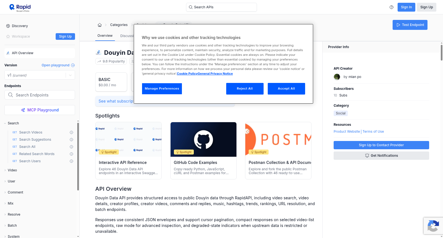The width and height of the screenshot is (443, 238).
Task: Expand the Video endpoint group
Action: coord(5,170)
